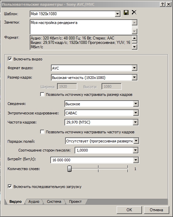This screenshot has width=173, height=217.
Task: Click inside the Заметки notes field
Action: tap(81, 27)
